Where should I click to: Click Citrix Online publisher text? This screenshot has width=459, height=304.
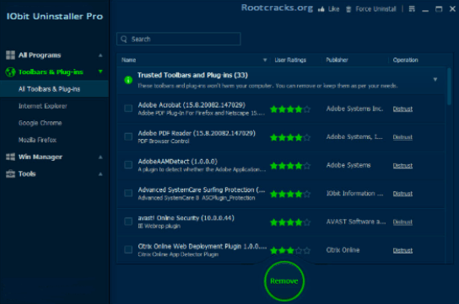pos(343,250)
